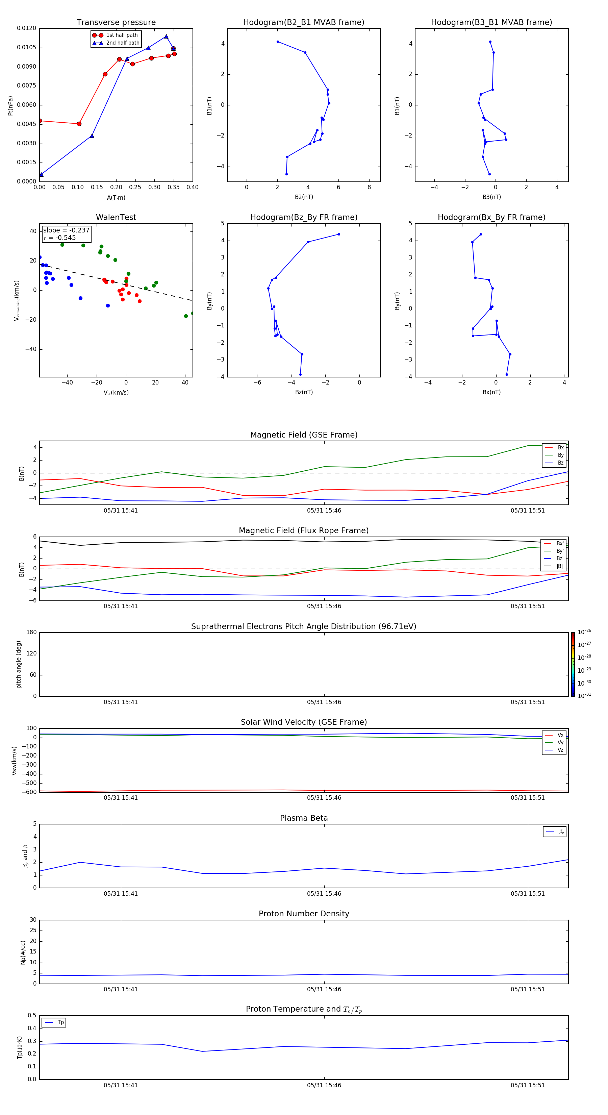This screenshot has height=1115, width=608.
Task: Select the |B| entry in the Flux Rope legend
Action: tap(554, 566)
